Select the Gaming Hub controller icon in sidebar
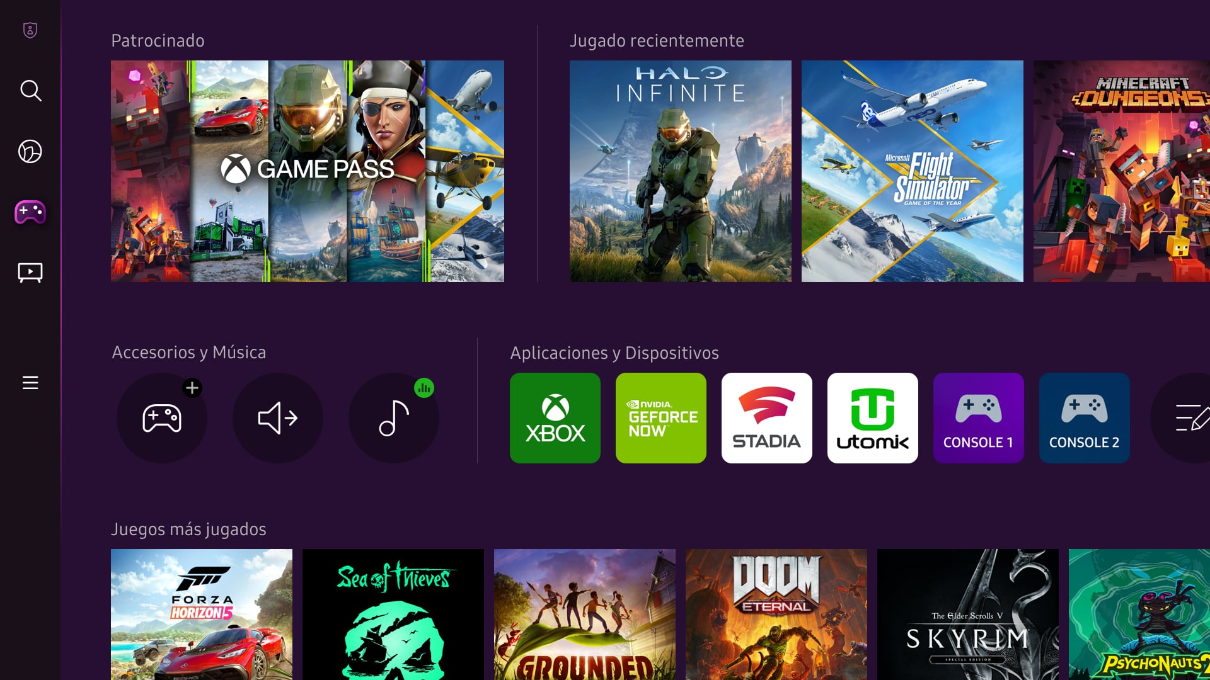The image size is (1210, 680). (30, 213)
